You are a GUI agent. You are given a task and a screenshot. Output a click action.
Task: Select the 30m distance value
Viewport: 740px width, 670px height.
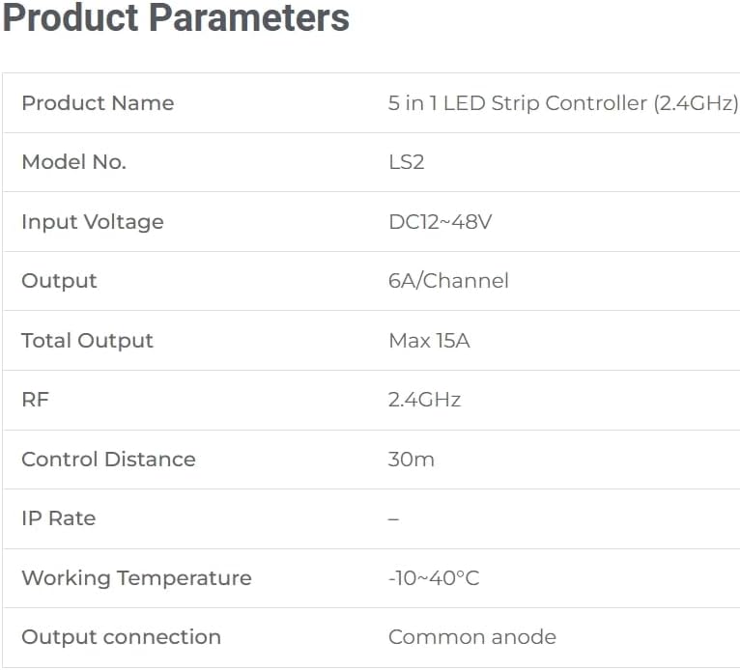pos(411,460)
